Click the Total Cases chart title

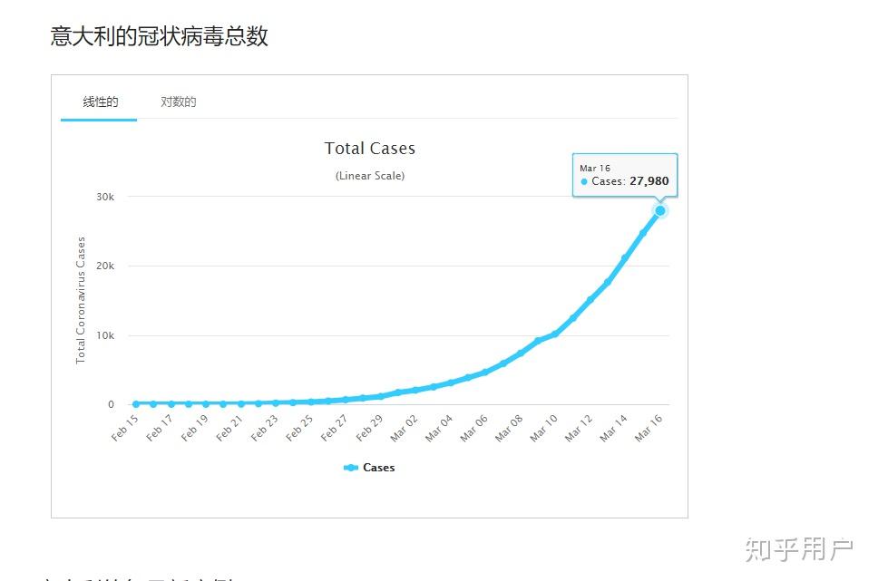(370, 149)
